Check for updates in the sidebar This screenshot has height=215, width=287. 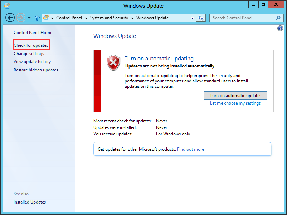31,45
